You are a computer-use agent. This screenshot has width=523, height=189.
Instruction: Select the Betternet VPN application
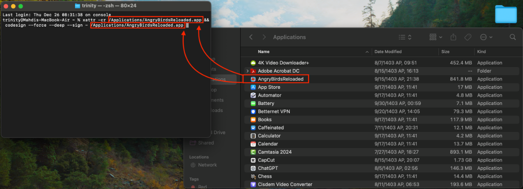[274, 111]
